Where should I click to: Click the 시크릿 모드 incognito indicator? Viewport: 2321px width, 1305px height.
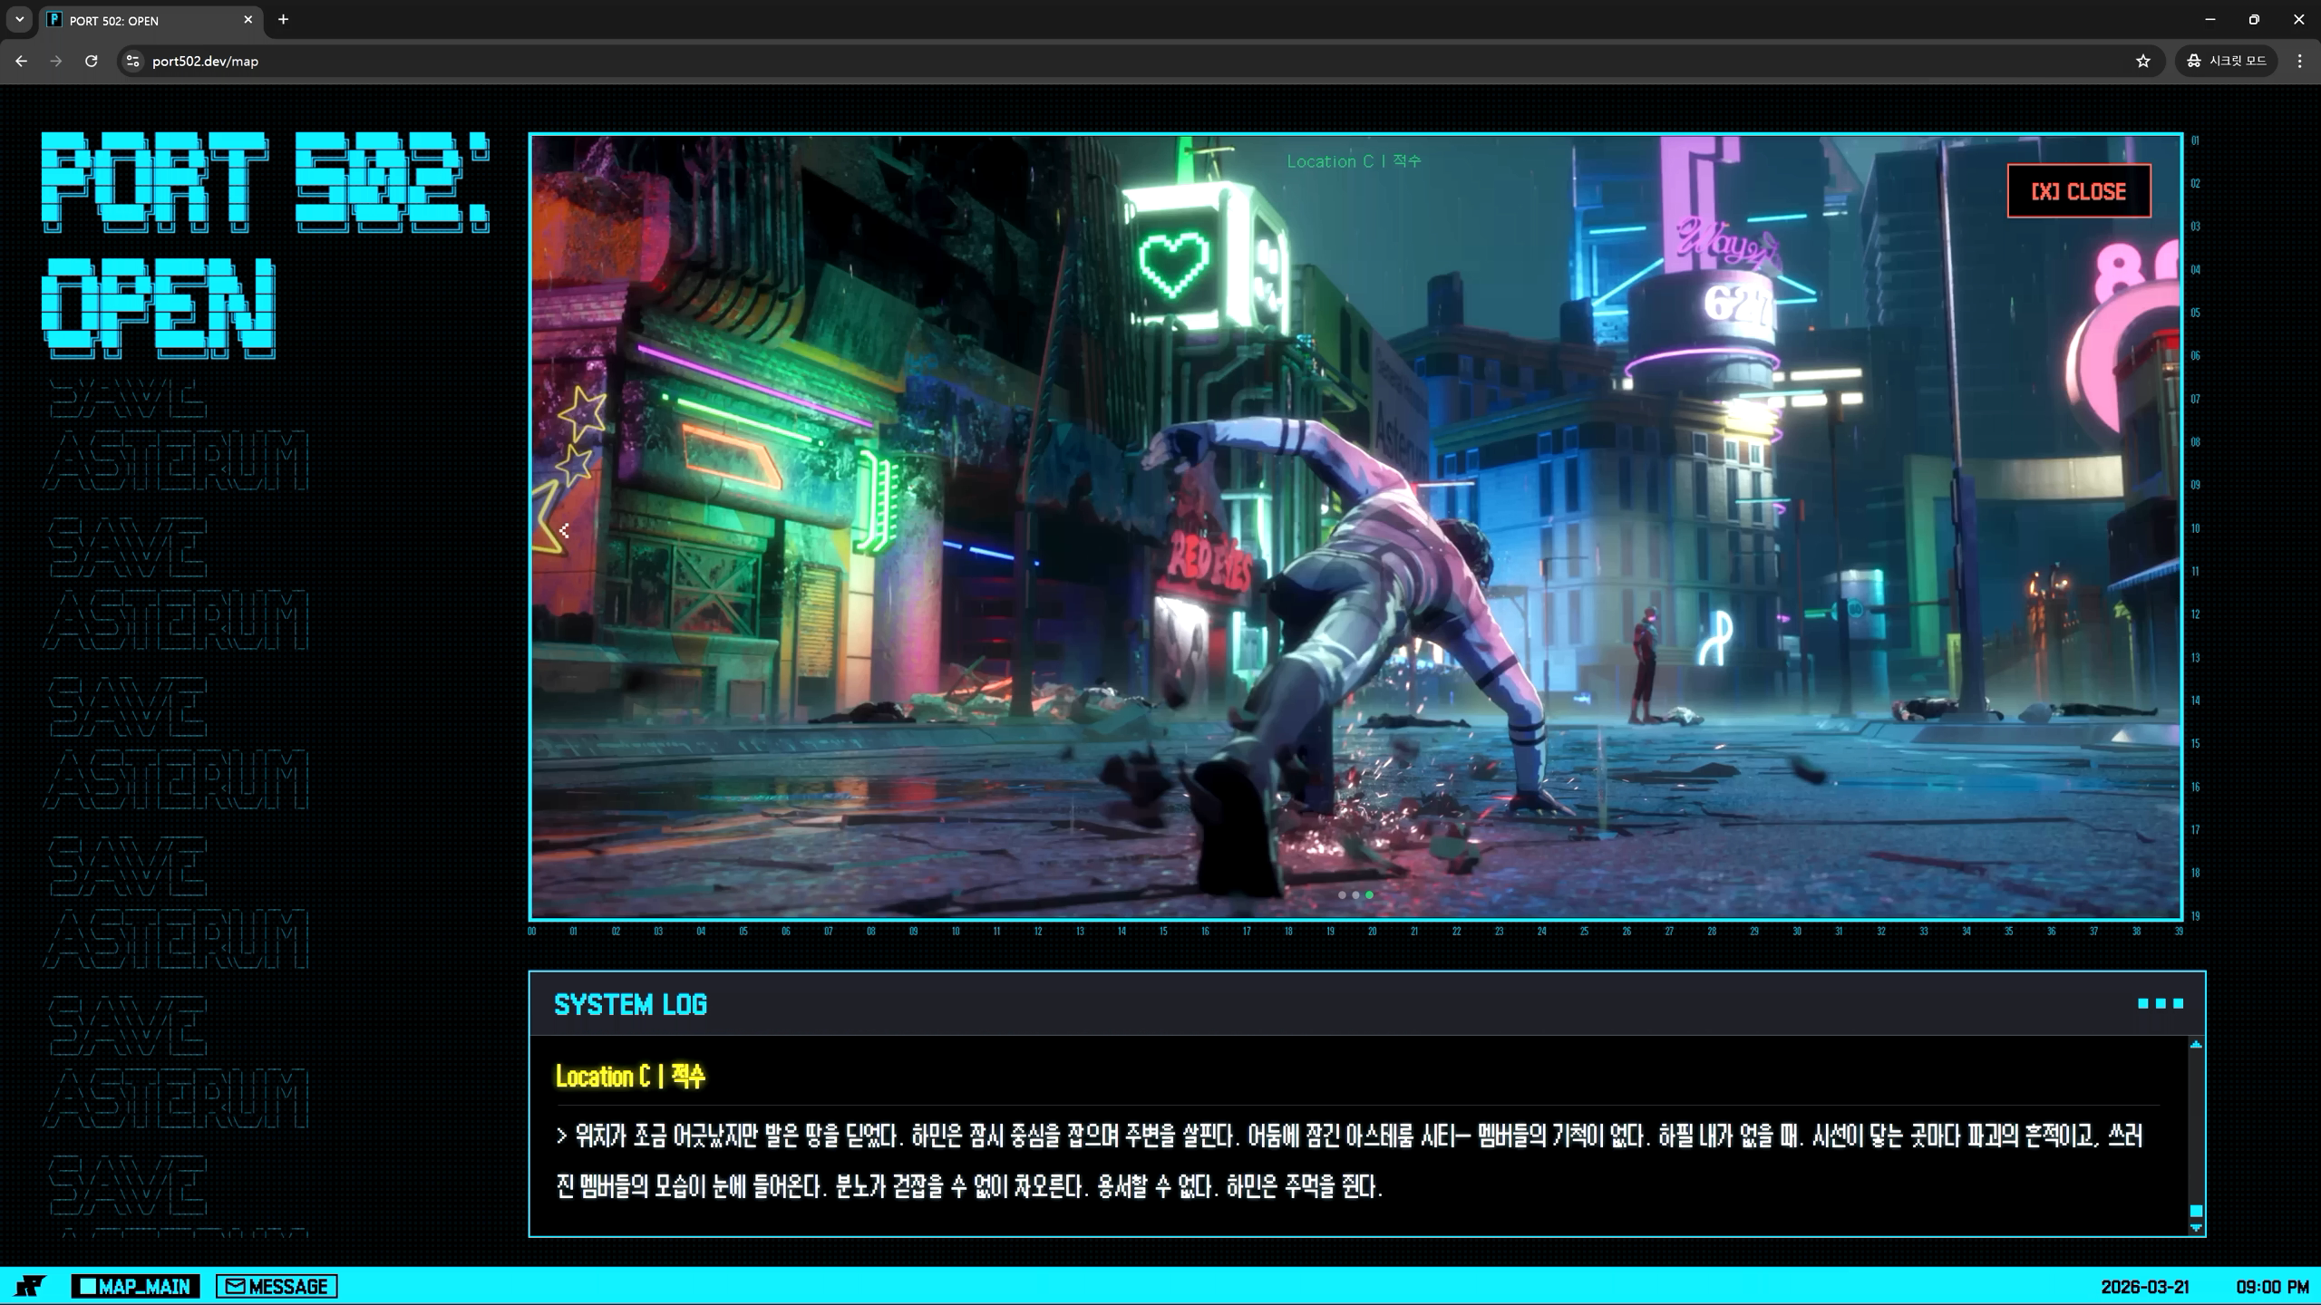click(x=2227, y=61)
